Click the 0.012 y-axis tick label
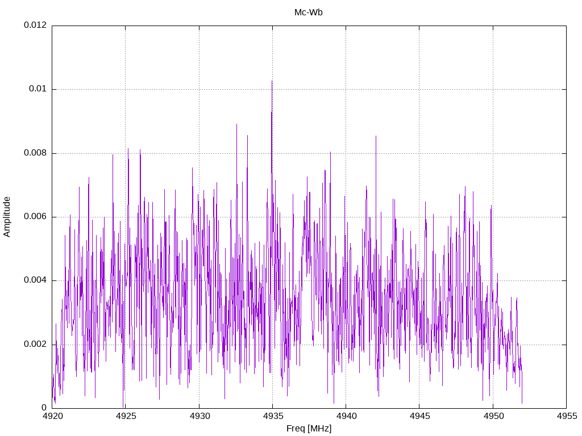 point(35,25)
